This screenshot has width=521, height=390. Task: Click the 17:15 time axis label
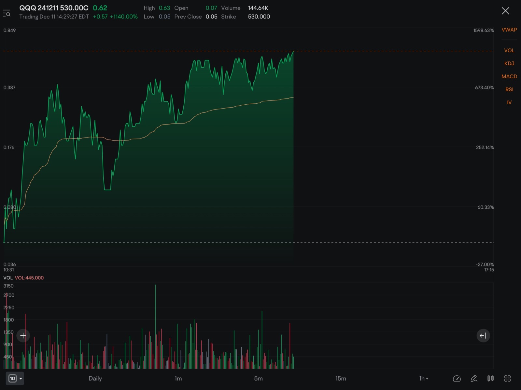(489, 270)
